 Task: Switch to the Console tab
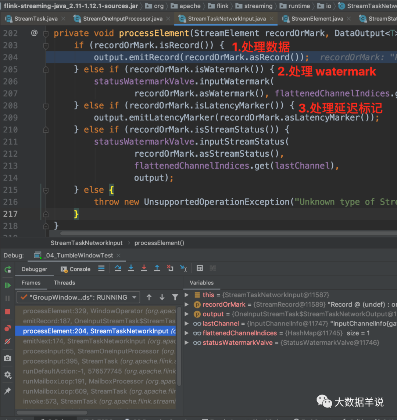coord(75,269)
